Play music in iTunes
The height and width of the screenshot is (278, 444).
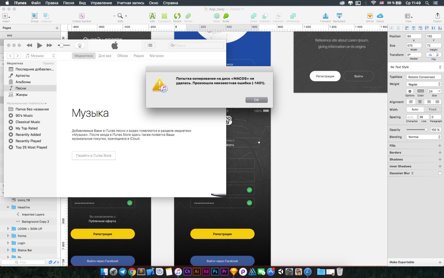point(40,45)
